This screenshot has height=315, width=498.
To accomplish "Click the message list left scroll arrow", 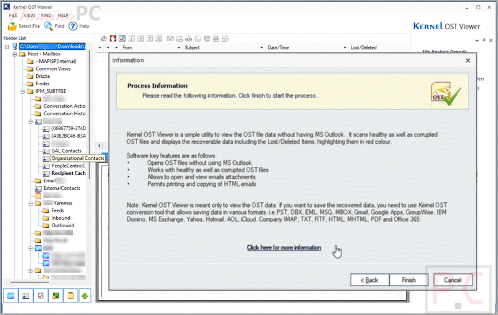I will tap(99, 146).
